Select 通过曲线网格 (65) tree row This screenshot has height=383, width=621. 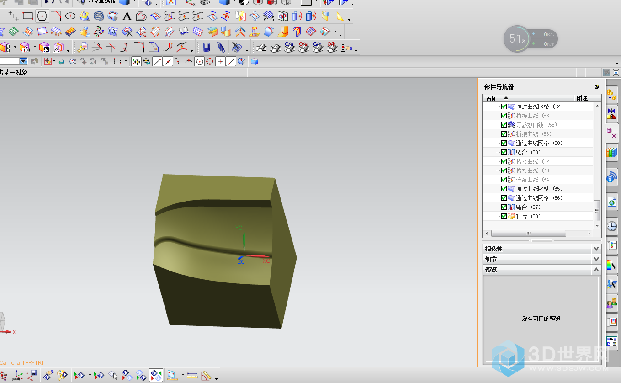538,189
